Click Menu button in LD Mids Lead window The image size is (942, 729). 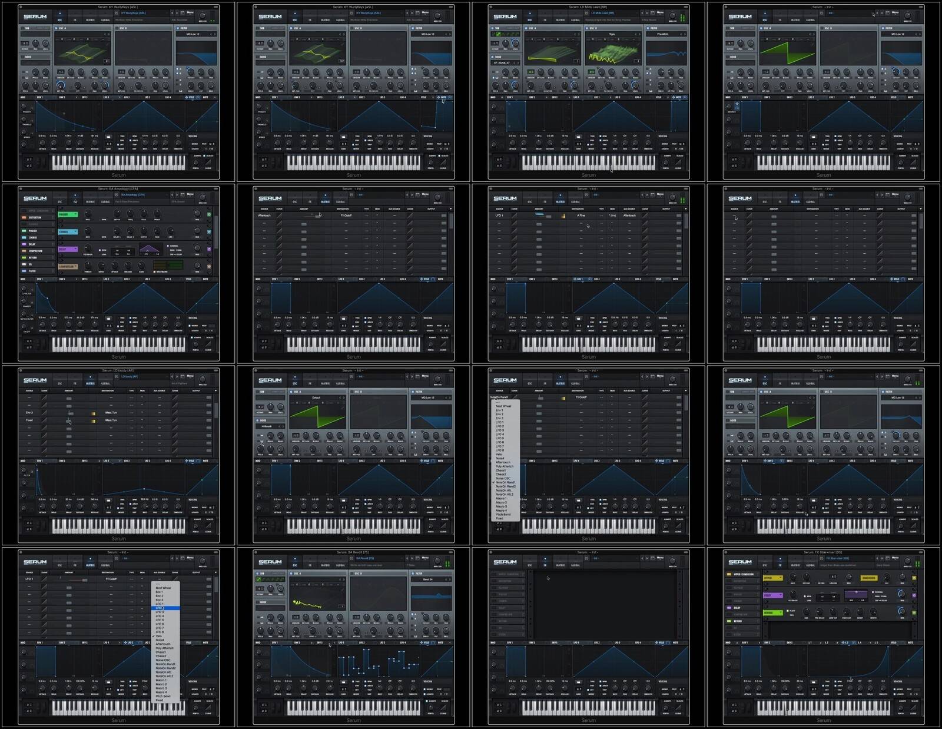pos(660,12)
